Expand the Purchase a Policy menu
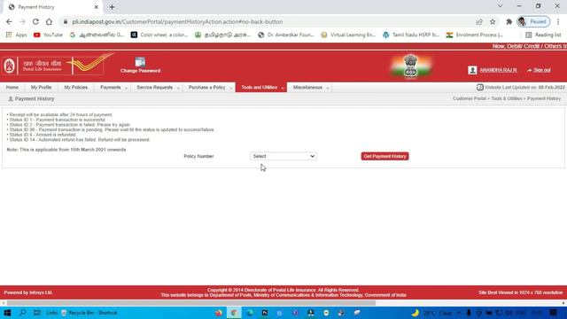This screenshot has height=319, width=567. pyautogui.click(x=210, y=88)
